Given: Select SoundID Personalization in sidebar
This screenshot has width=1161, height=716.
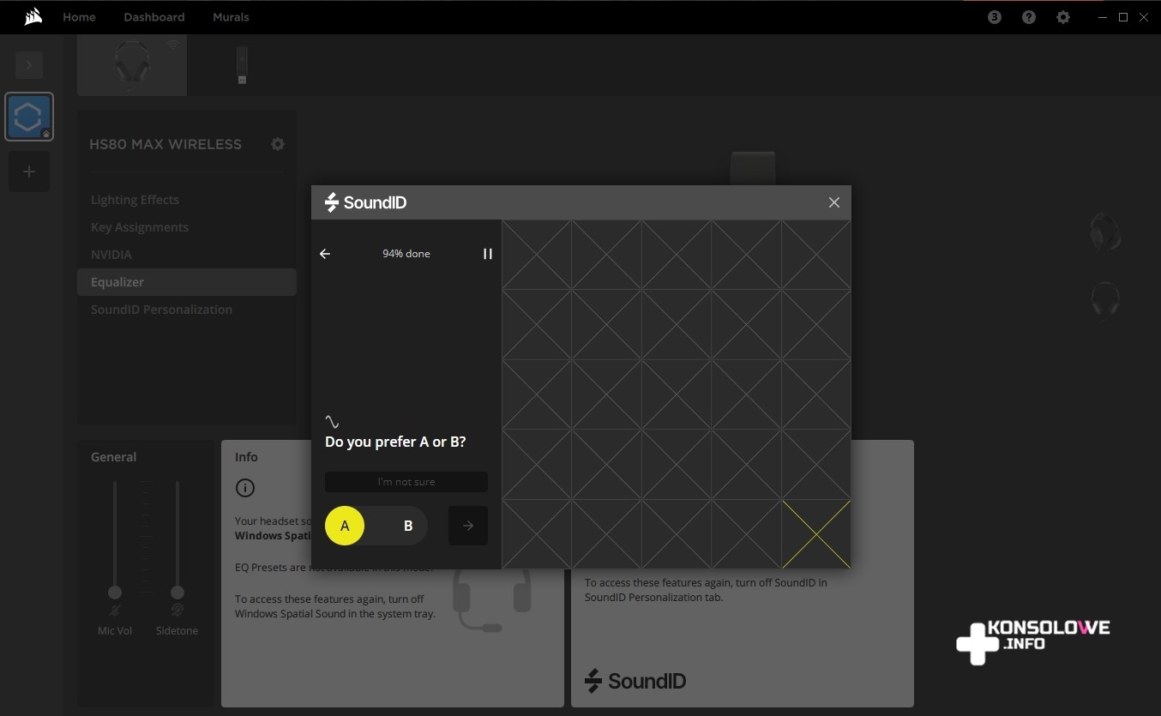Looking at the screenshot, I should click(x=161, y=310).
